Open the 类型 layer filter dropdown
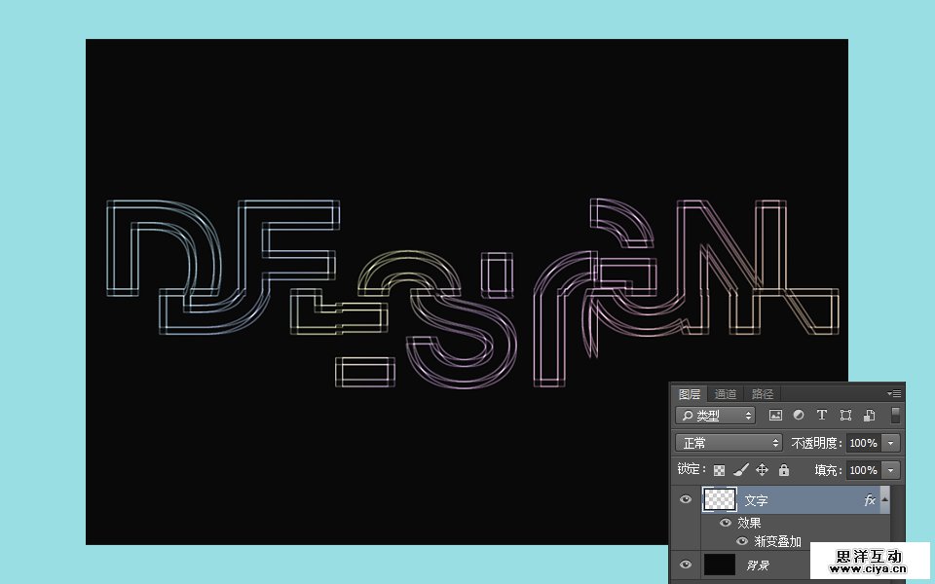Viewport: 935px width, 584px height. 716,416
